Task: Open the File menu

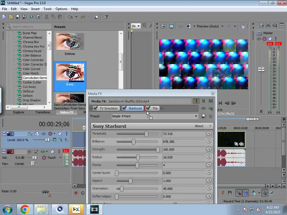Action: tap(4, 9)
